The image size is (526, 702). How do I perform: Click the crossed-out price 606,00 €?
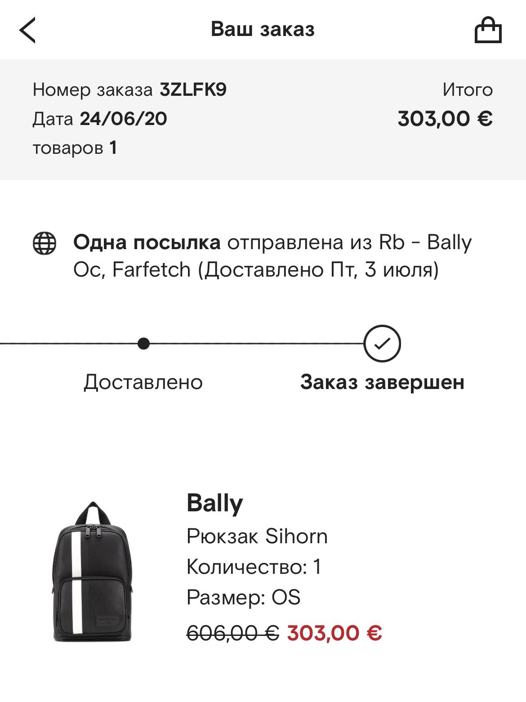click(232, 633)
